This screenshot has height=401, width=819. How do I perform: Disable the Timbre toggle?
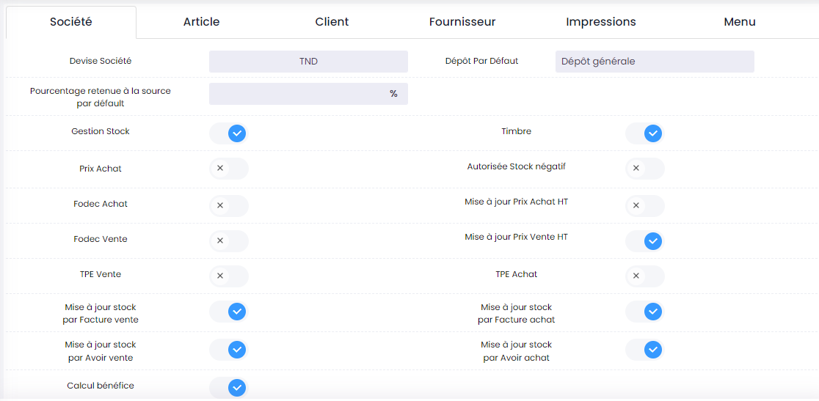[645, 133]
